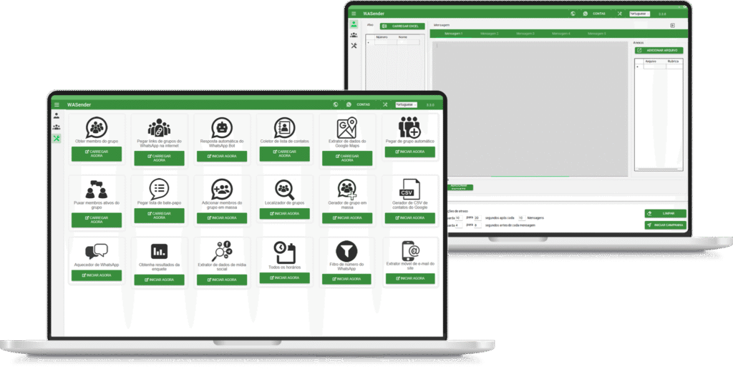
Task: Click the add-tab plus icon right of Mensagem
Action: (672, 25)
